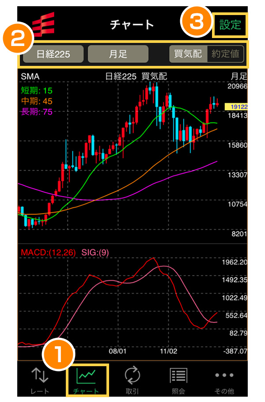Open the 日経225 symbol selector
This screenshot has height=402, width=265.
(x=53, y=54)
